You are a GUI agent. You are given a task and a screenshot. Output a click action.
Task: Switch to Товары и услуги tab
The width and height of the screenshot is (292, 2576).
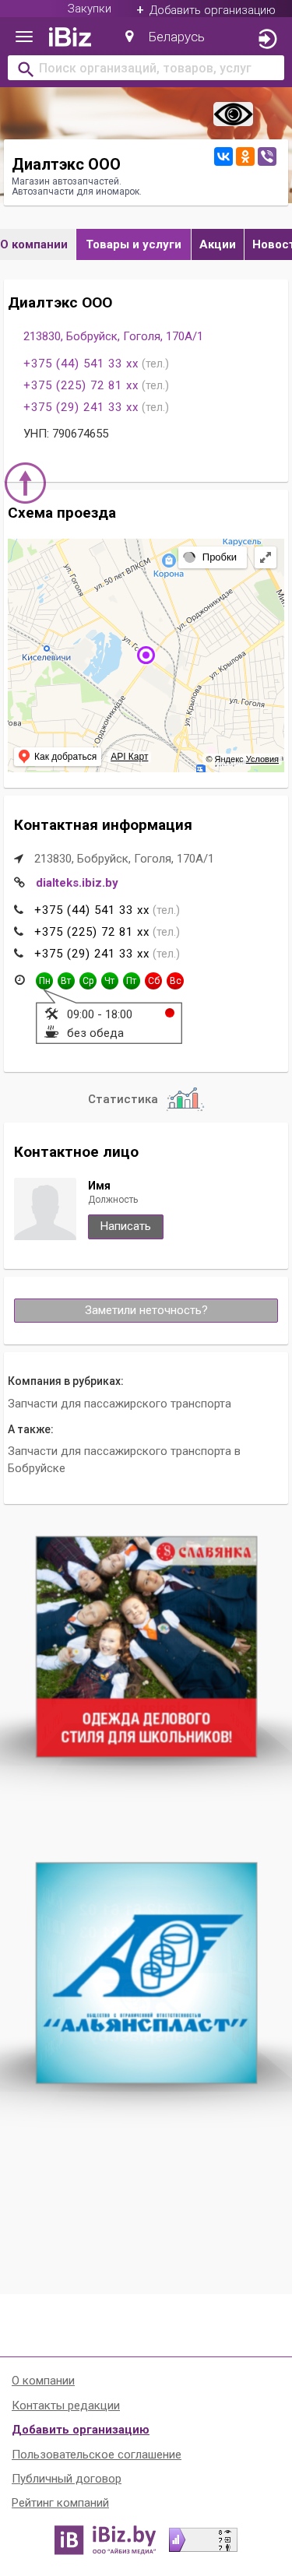click(133, 244)
